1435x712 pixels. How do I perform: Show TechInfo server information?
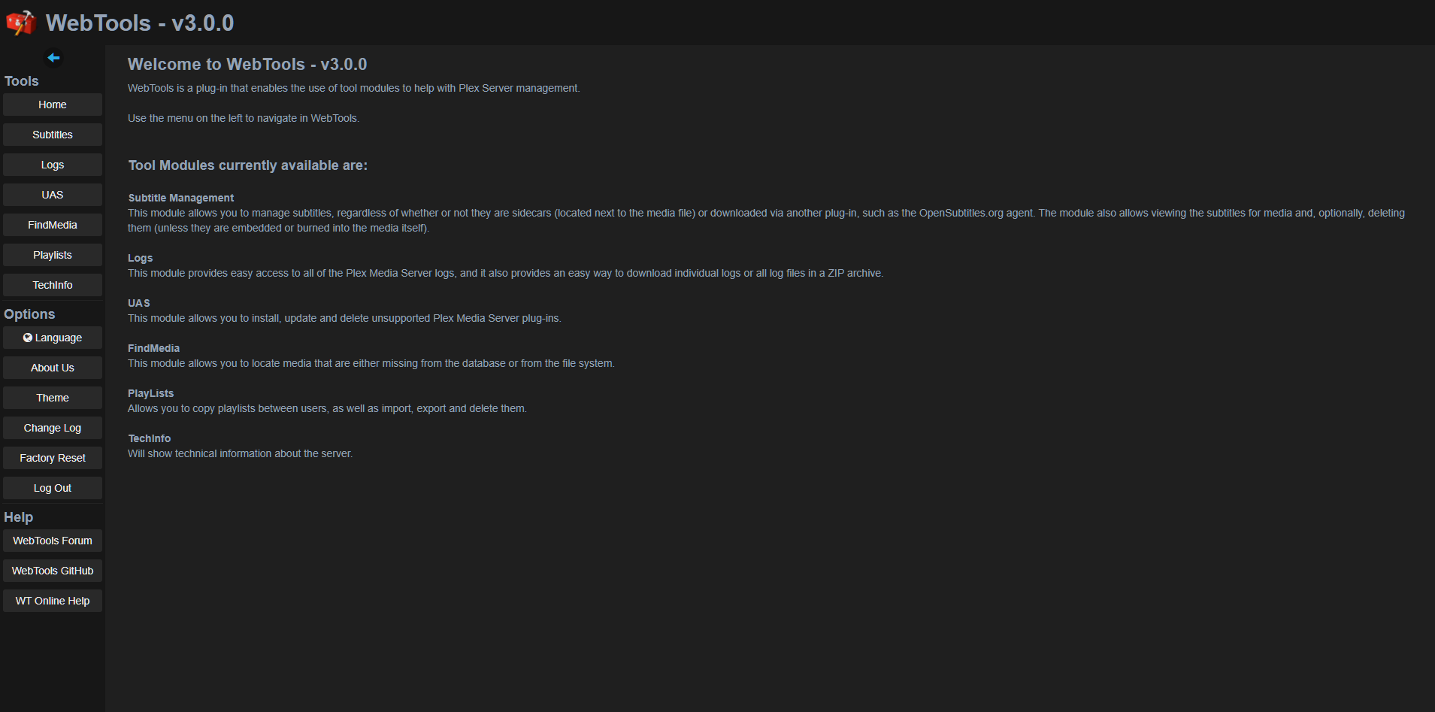pos(53,285)
